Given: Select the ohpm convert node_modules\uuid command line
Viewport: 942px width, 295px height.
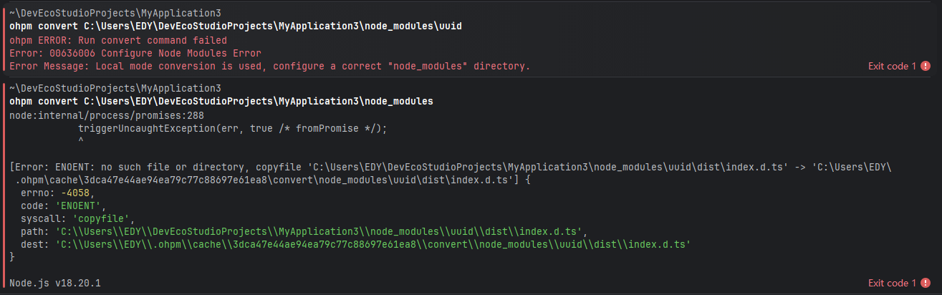Looking at the screenshot, I should pos(236,26).
